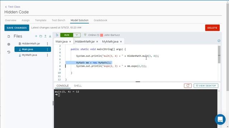
Task: Open HiddenMath.jar options menu dots
Action: (x=47, y=43)
